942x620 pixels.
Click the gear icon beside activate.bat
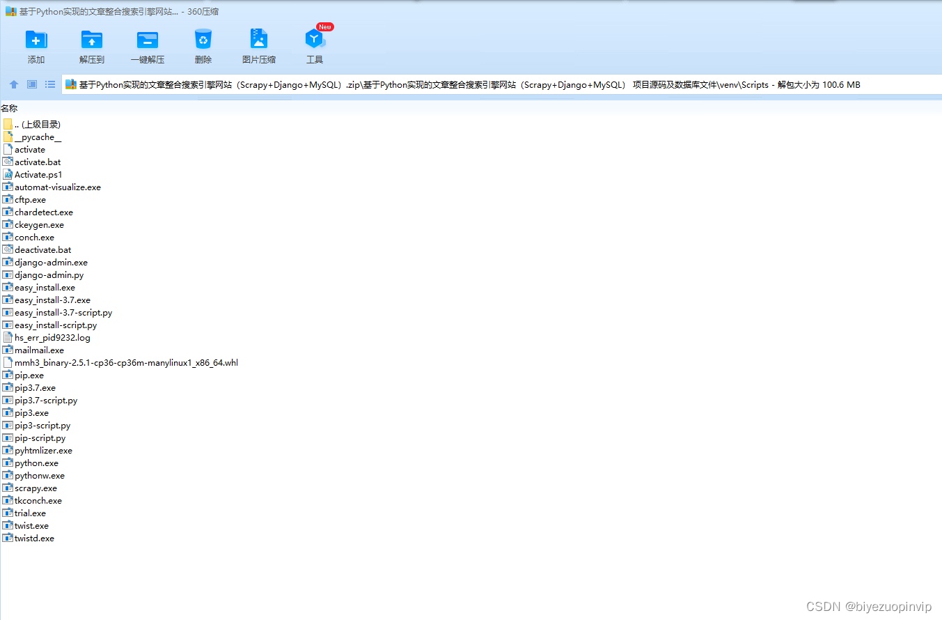pos(8,162)
